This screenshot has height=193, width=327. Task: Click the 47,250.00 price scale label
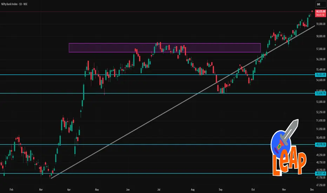(321, 185)
